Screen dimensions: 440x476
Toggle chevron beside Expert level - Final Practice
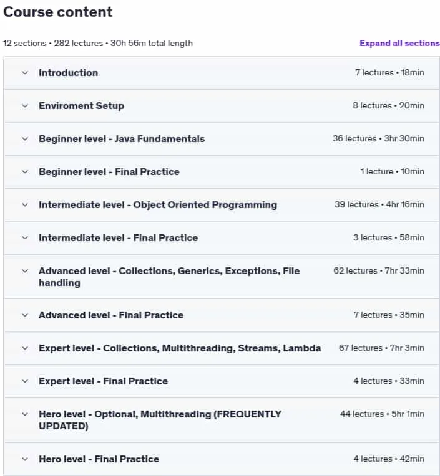(25, 381)
